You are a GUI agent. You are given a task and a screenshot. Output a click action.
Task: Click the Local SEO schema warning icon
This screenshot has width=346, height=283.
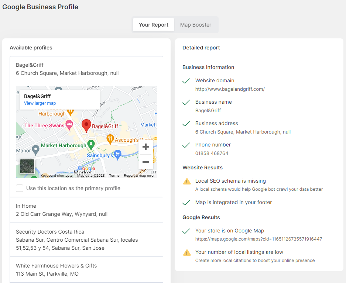pos(187,181)
